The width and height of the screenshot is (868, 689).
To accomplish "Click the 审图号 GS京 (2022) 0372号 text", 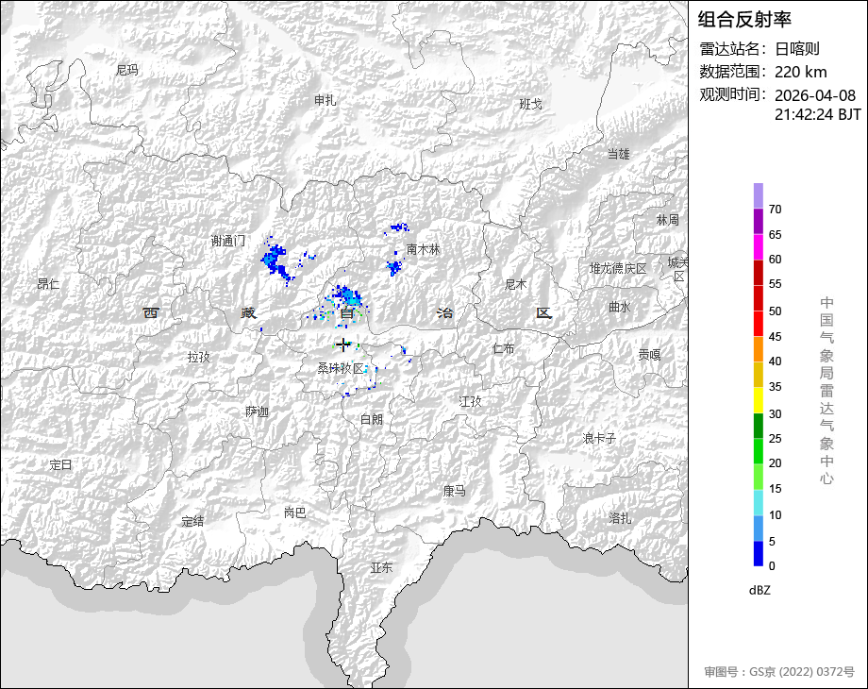I will [779, 672].
